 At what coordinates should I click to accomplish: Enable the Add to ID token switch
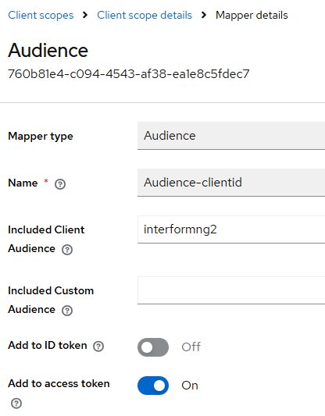tap(153, 347)
